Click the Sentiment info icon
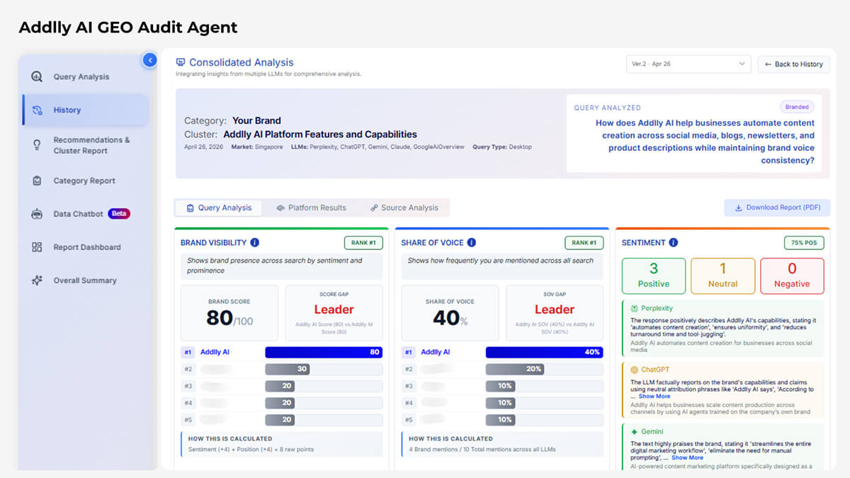This screenshot has width=850, height=478. pyautogui.click(x=673, y=242)
